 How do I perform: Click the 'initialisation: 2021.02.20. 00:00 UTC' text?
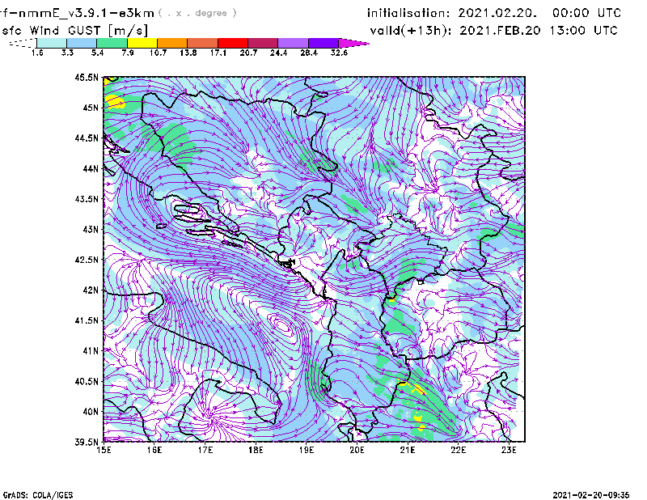tap(494, 13)
